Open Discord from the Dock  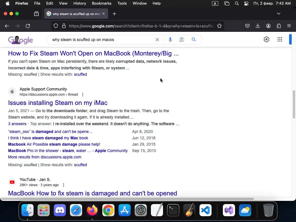pos(60,210)
